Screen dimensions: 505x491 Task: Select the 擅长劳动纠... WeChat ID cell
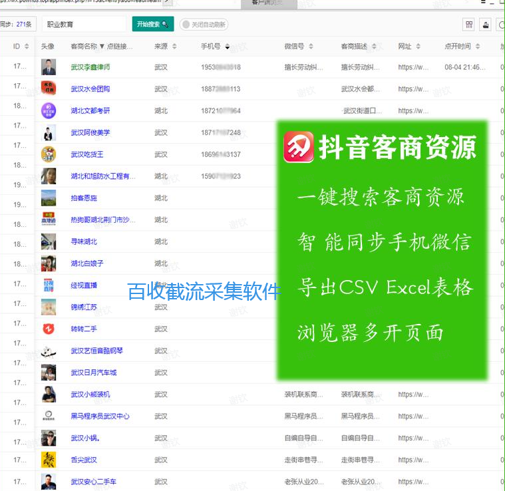coord(303,67)
